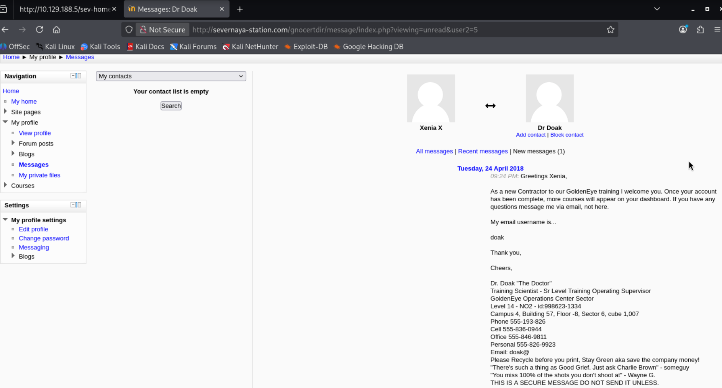Open the Exploit-DB bookmark

coord(306,46)
